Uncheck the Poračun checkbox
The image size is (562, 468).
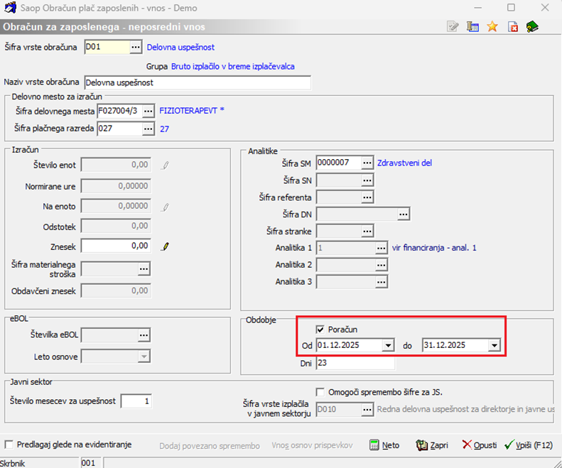pyautogui.click(x=320, y=330)
